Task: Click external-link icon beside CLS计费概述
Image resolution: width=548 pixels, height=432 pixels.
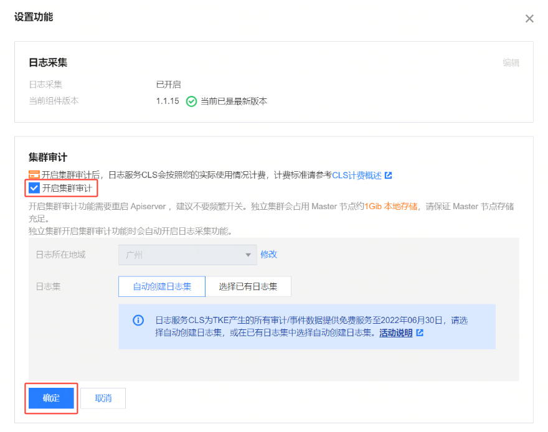Action: [x=389, y=176]
